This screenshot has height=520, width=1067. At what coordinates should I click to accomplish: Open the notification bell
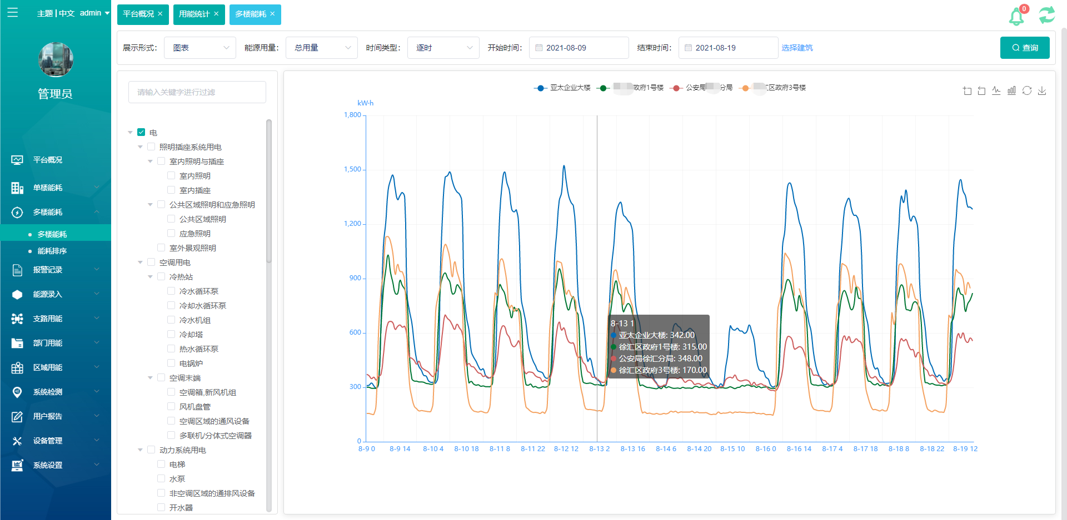1016,16
